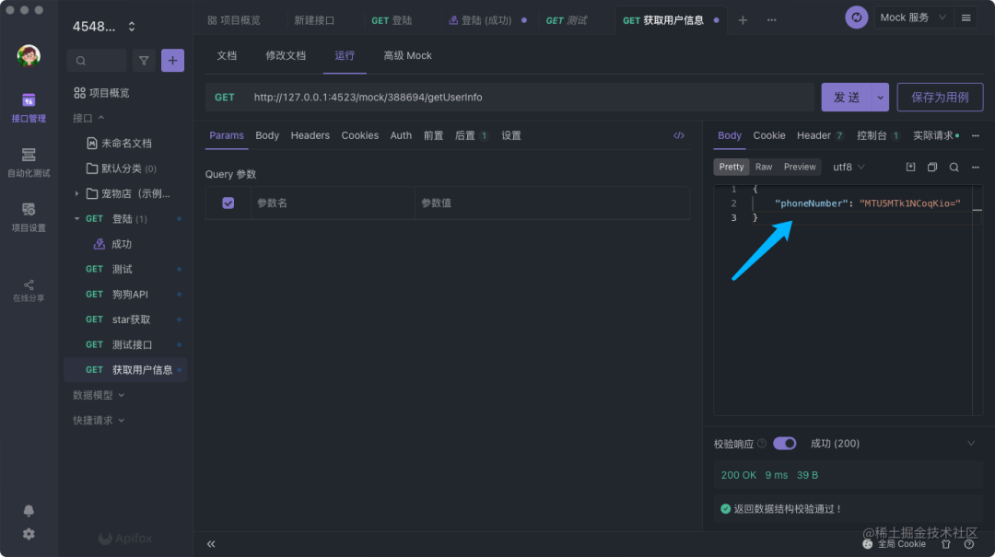Click the filter funnel icon in sidebar

click(x=144, y=61)
